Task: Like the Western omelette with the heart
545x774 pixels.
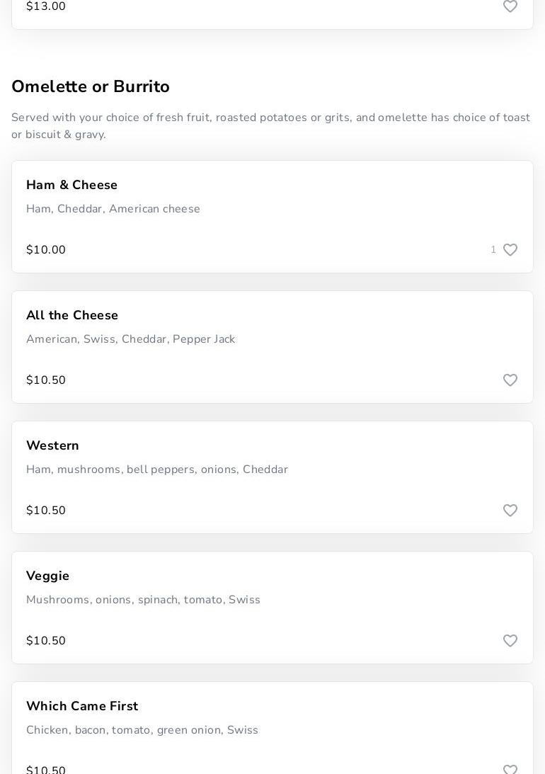Action: [x=510, y=511]
